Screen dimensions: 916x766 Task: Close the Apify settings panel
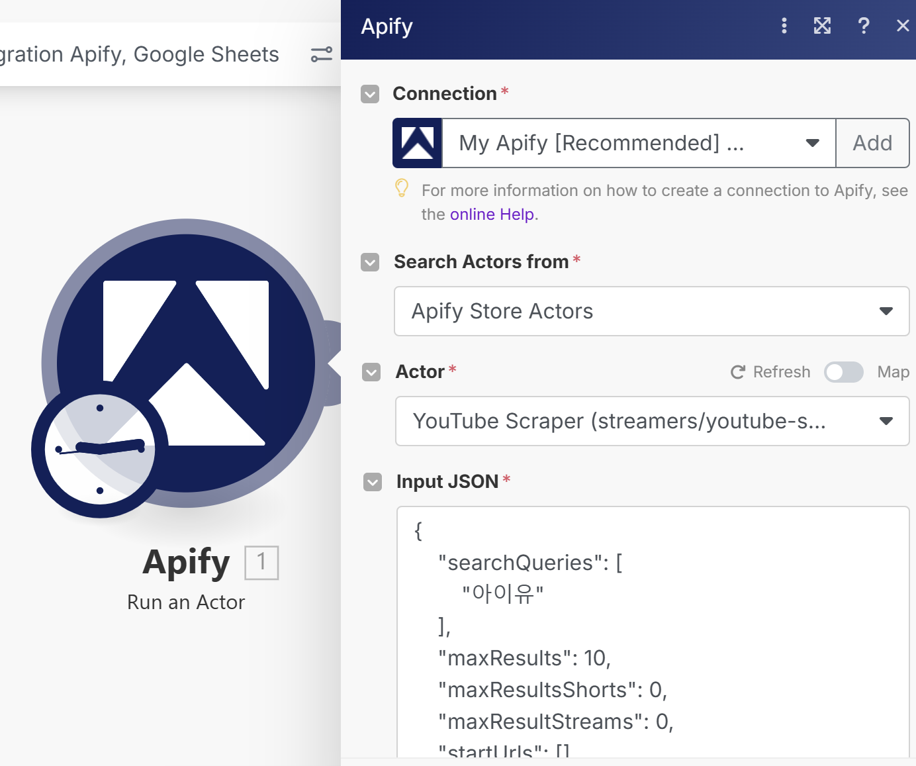click(x=903, y=26)
